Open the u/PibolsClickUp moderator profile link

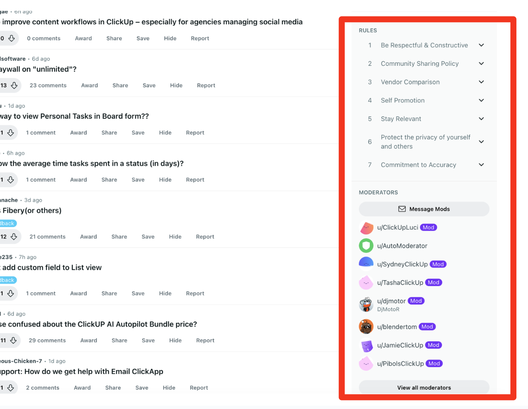(x=400, y=363)
